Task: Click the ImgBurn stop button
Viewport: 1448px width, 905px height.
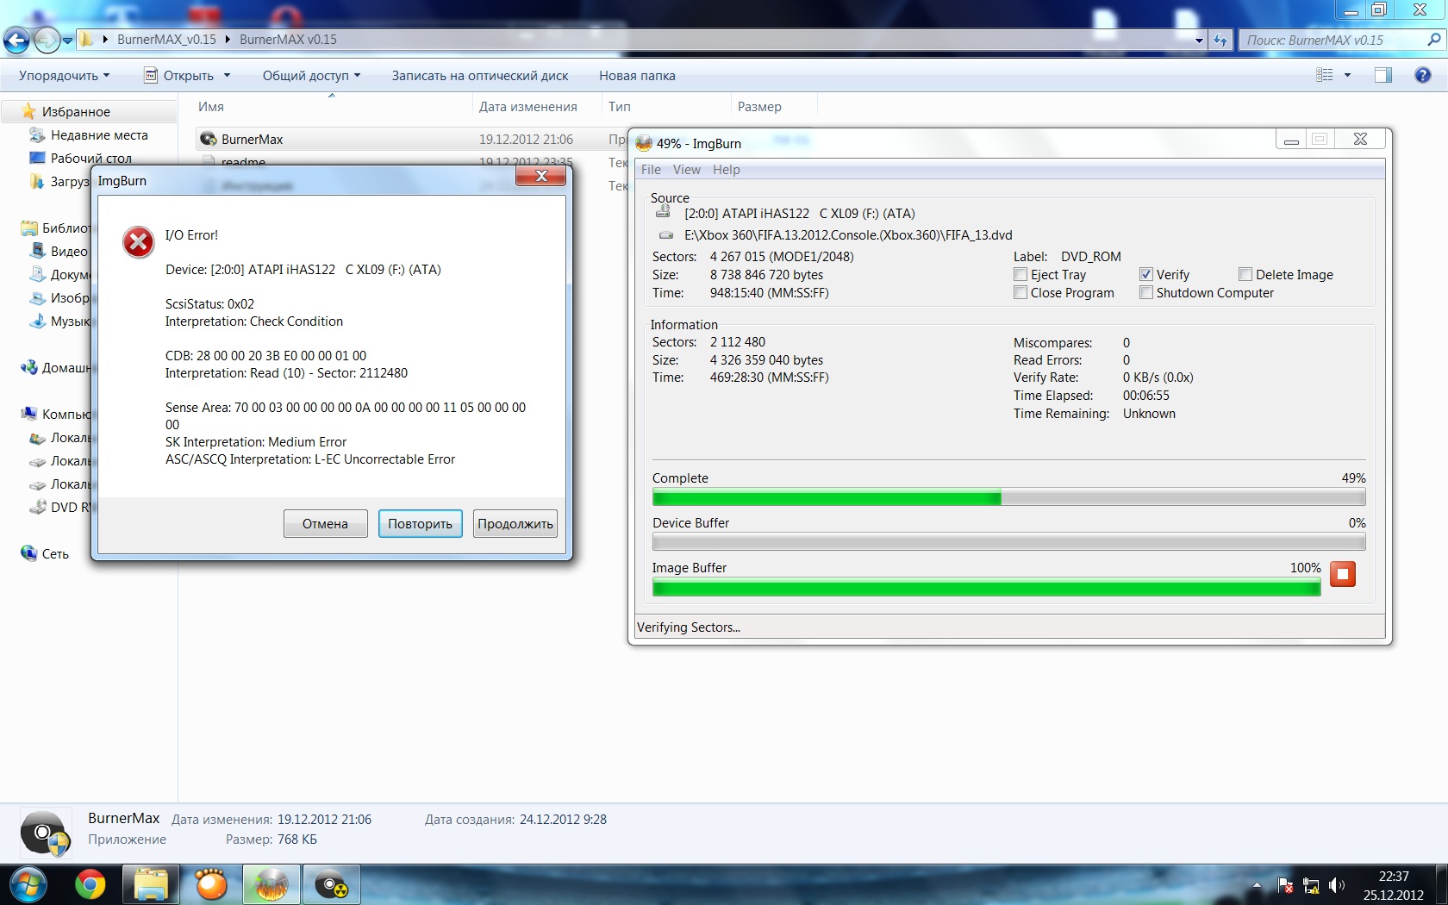Action: click(x=1342, y=574)
